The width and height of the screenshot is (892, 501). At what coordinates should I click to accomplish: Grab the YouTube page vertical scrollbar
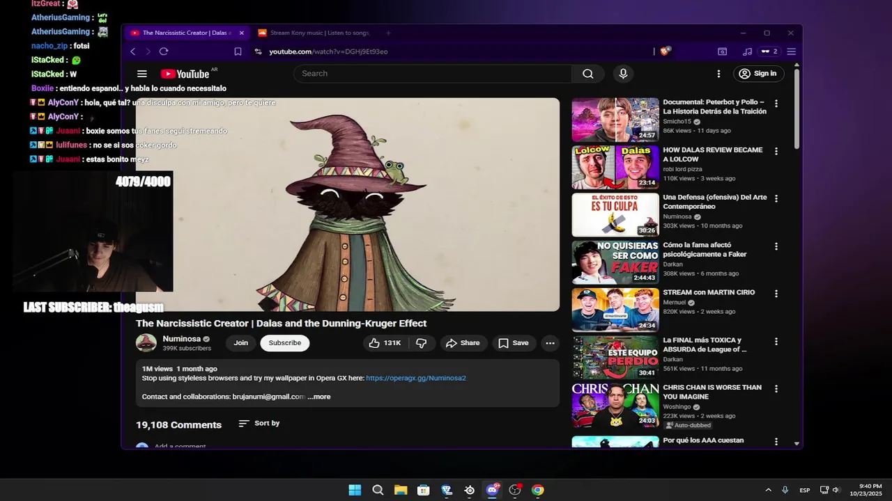point(797,108)
